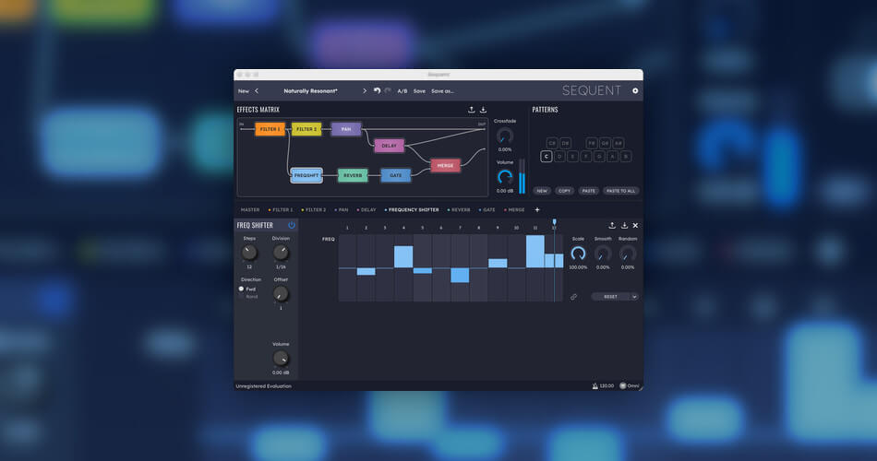
Task: Adjust the Division knob
Action: coord(281,253)
